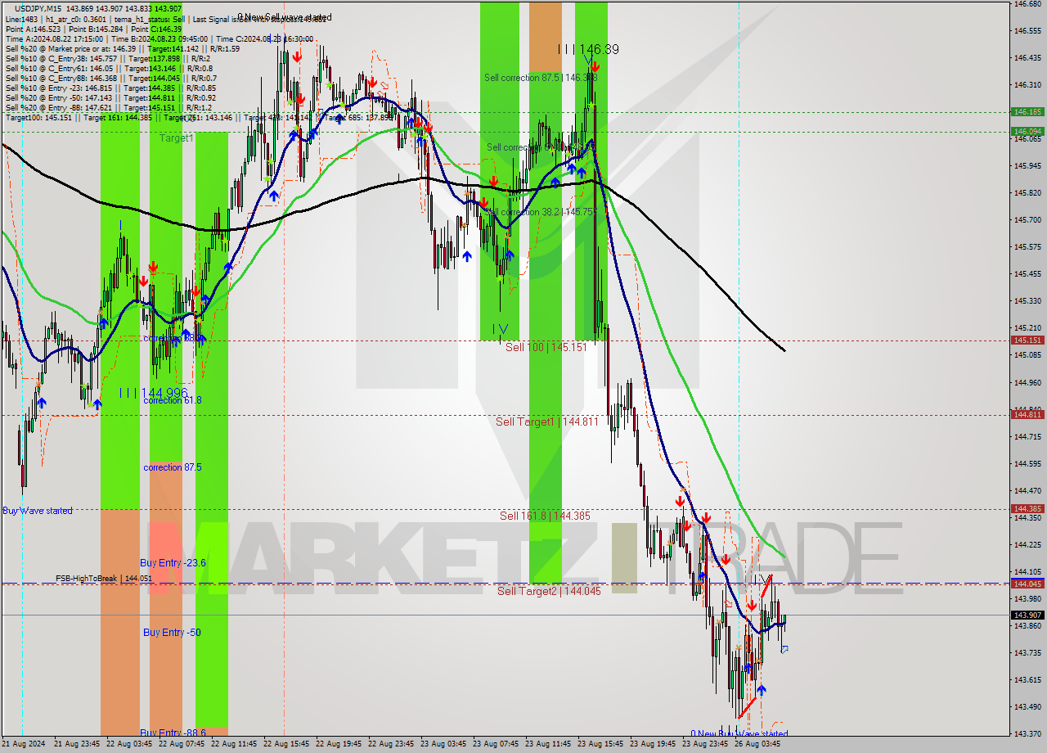The width and height of the screenshot is (1047, 753).
Task: Select the 'Sell Target1 | 144.811' label
Action: pos(547,422)
